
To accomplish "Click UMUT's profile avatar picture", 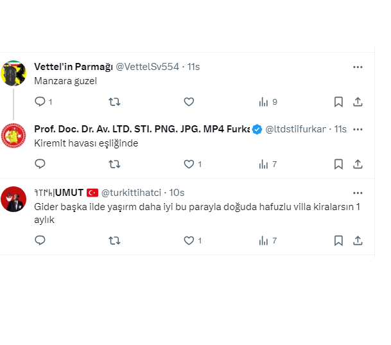I will [x=13, y=199].
